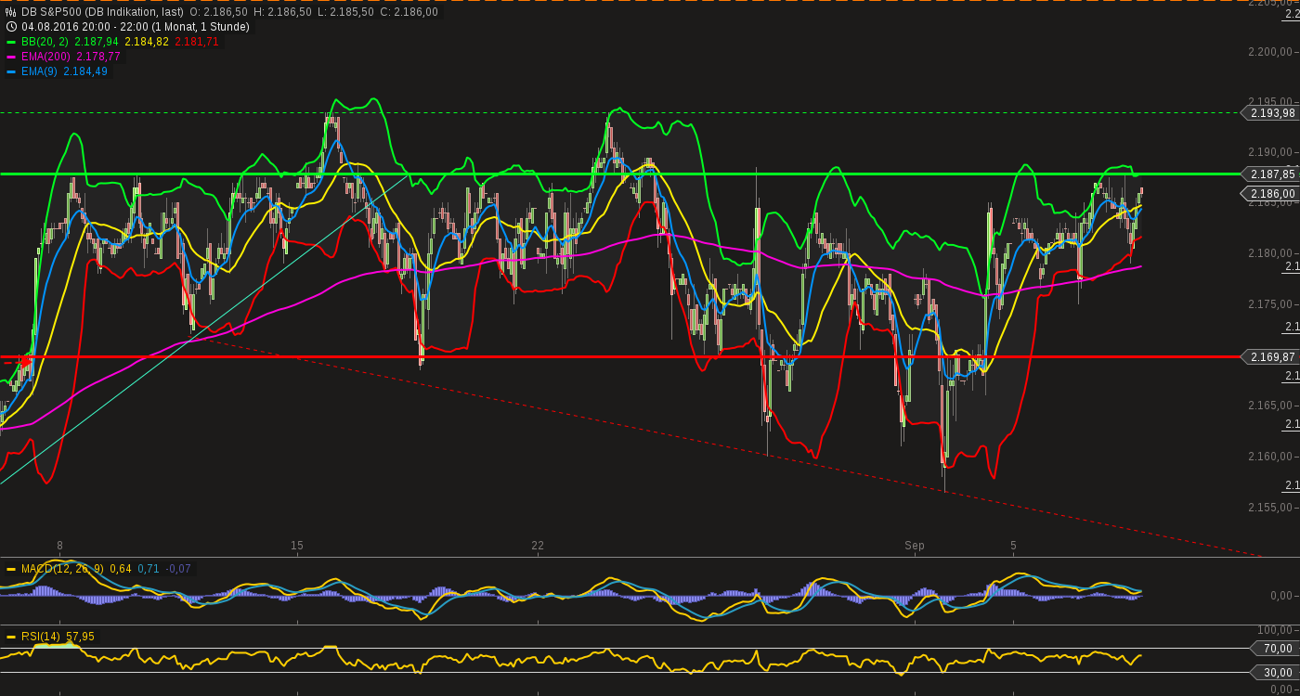
Task: Click the 15 date label on the time axis
Action: pyautogui.click(x=297, y=546)
